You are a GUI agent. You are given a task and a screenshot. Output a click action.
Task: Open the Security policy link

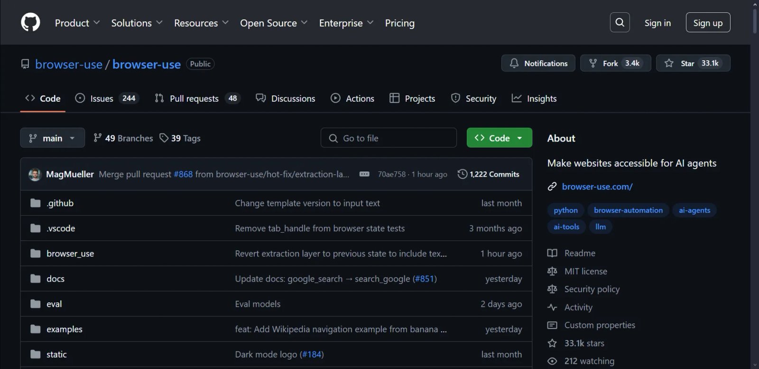[592, 289]
